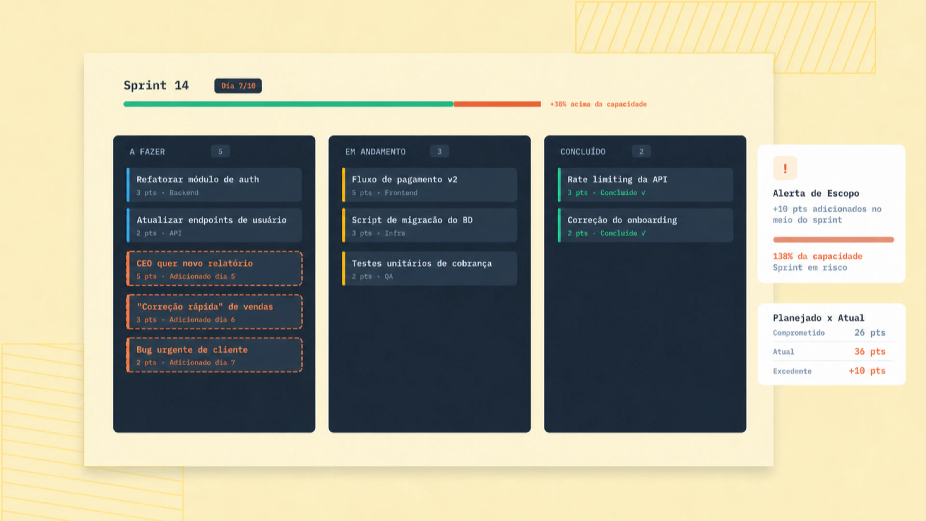Open the Correção do onboarding card
Viewport: 926px width, 521px height.
click(645, 225)
